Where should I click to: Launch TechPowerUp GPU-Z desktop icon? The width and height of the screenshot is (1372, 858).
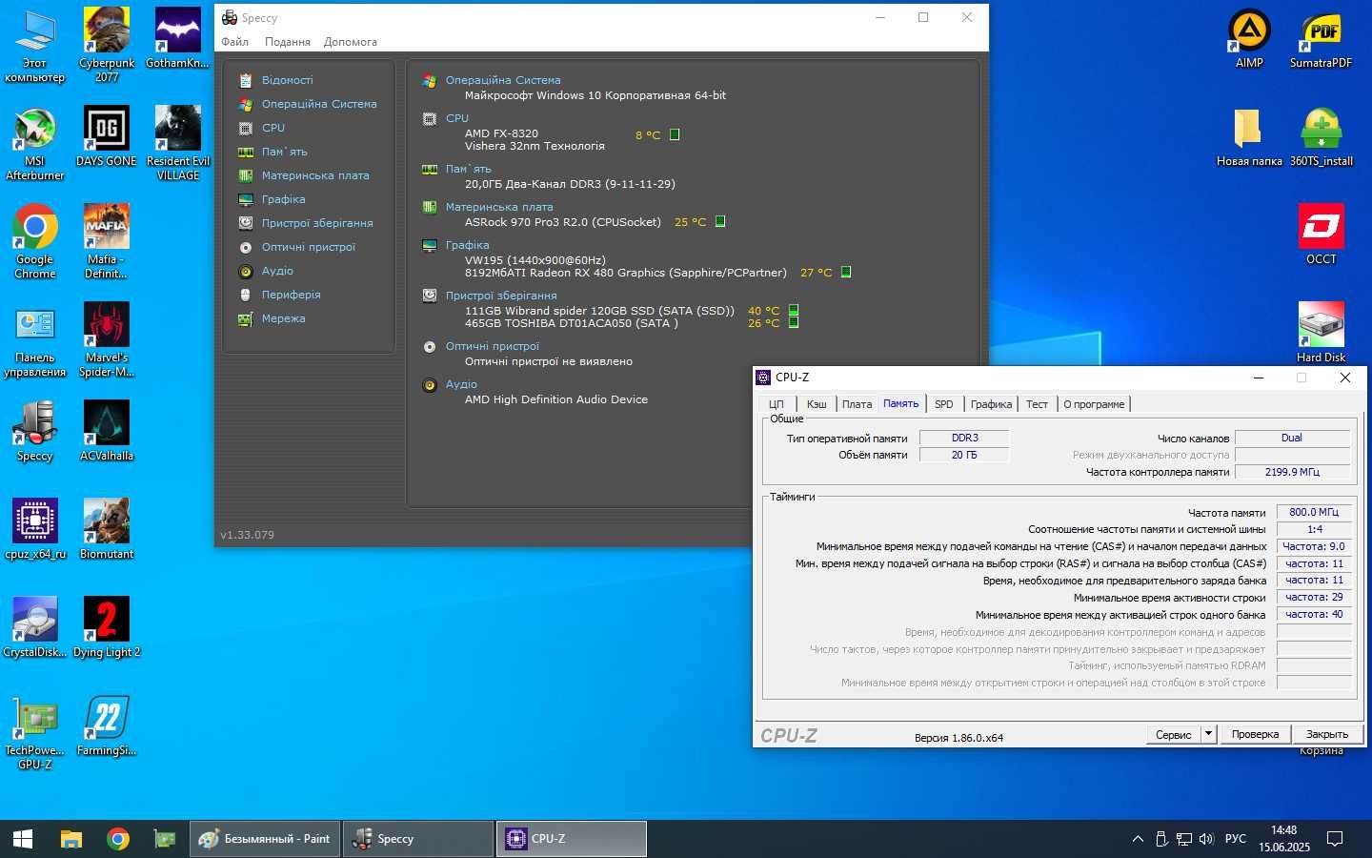(x=34, y=733)
